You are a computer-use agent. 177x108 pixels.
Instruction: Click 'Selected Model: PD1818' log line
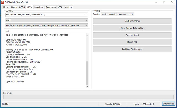point(18,42)
